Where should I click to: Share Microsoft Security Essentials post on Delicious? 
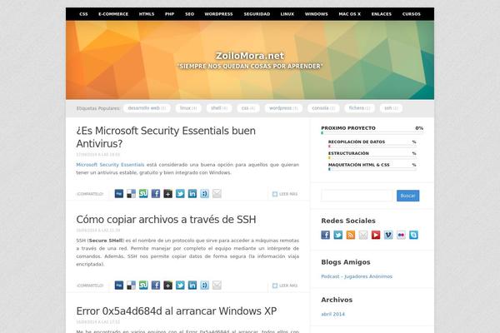(131, 193)
